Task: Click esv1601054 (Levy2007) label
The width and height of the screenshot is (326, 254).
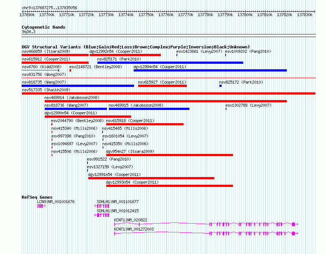Action: pos(125,136)
